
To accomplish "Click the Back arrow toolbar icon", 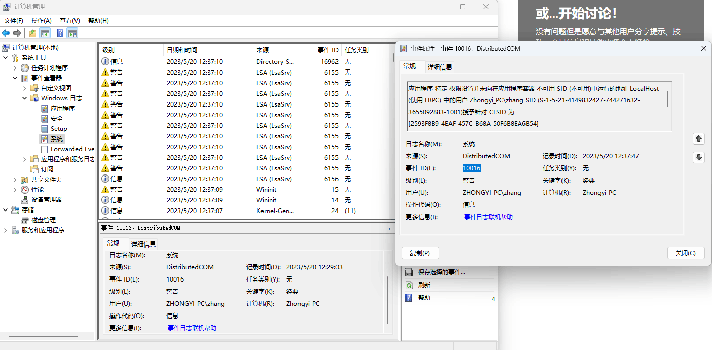I will point(6,33).
